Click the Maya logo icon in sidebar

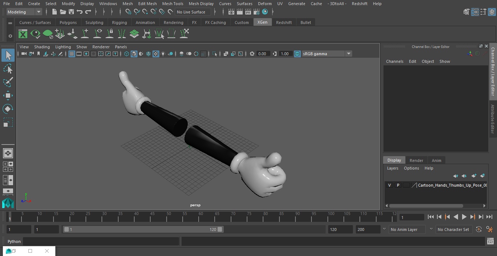click(8, 203)
